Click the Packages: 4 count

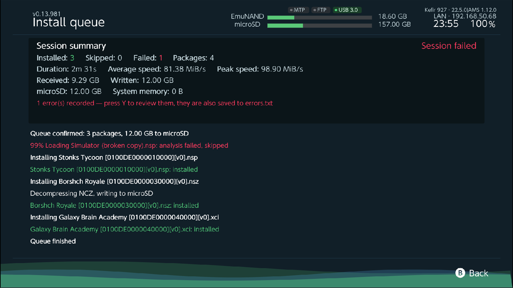[x=194, y=58]
